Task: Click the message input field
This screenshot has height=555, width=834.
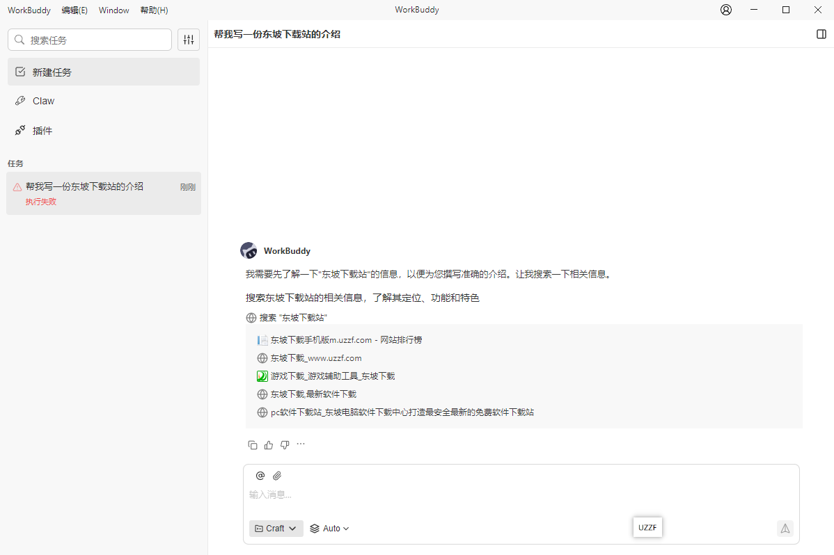Action: (x=487, y=494)
